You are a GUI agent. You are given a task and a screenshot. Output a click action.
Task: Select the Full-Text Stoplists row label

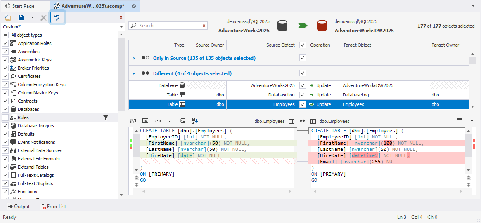coord(36,184)
